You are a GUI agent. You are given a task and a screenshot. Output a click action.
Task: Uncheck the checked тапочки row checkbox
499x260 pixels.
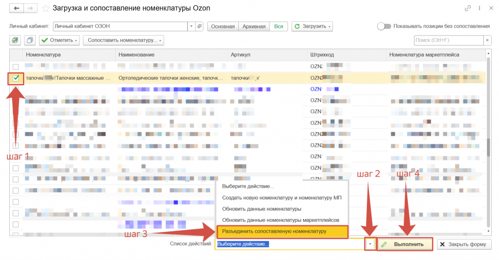tap(16, 78)
